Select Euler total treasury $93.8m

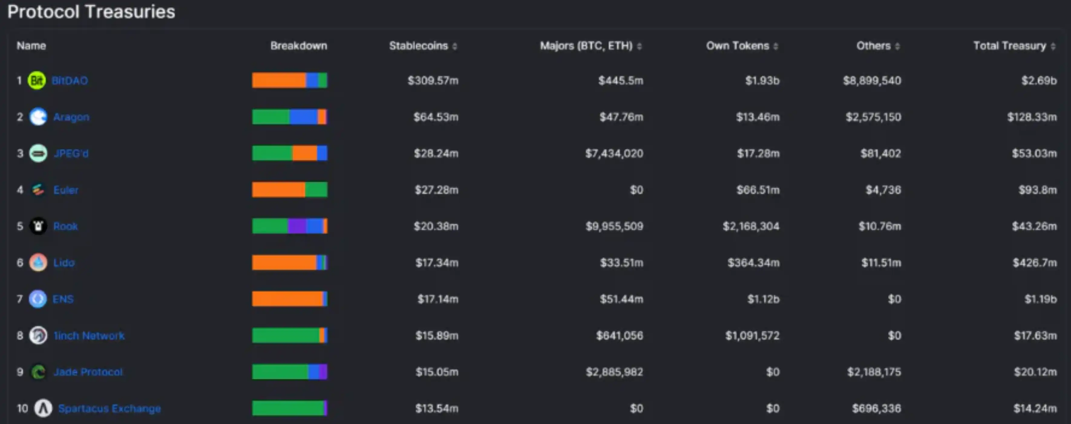coord(1037,190)
